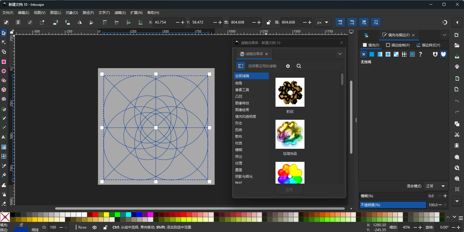This screenshot has width=464, height=232.
Task: Choose flat color fill icon
Action: [x=372, y=54]
